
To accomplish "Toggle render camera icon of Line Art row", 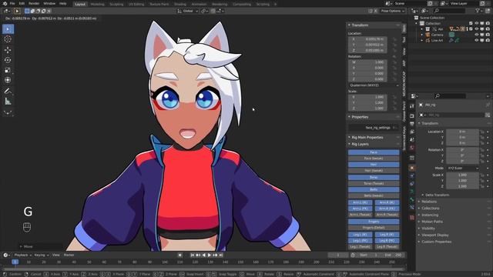I will pyautogui.click(x=488, y=40).
